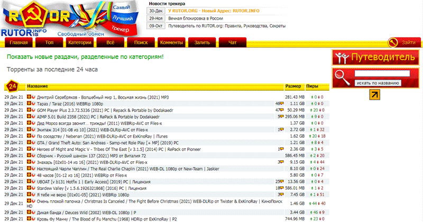423x222 pixels.
Task: Click the Путеводитель banner button
Action: (x=376, y=57)
